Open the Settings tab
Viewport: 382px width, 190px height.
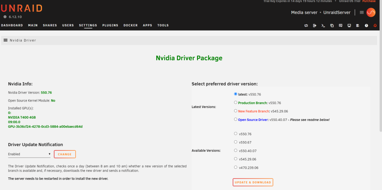88,25
